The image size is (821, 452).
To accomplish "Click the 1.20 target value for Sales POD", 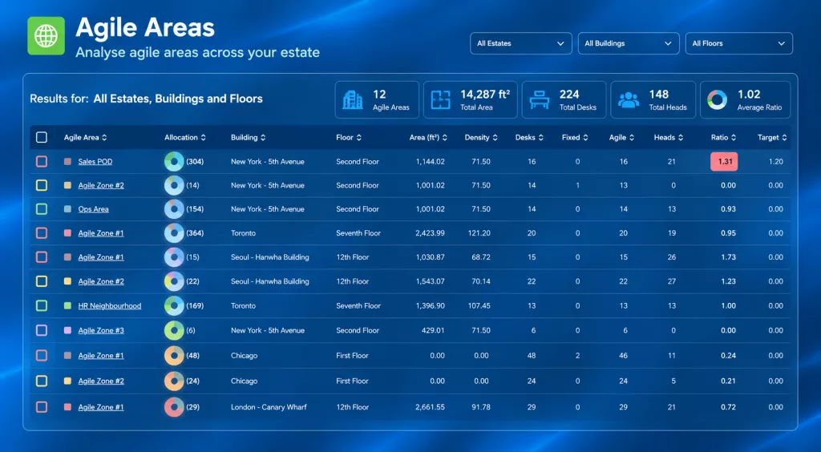I will click(776, 162).
